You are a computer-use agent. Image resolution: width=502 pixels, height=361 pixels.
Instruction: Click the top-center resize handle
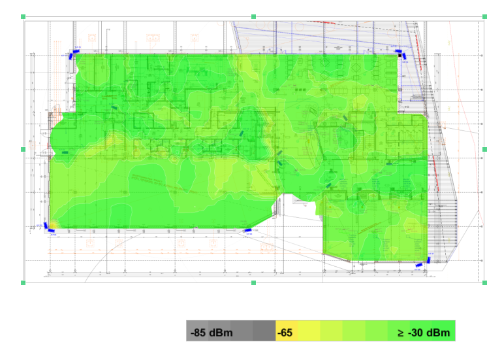pos(254,16)
